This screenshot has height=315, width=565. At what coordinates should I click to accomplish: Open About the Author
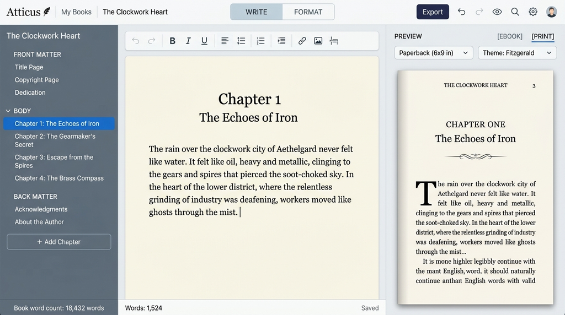coord(39,222)
